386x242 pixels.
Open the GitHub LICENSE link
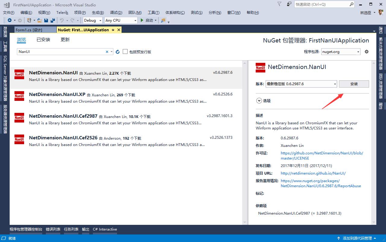point(322,156)
